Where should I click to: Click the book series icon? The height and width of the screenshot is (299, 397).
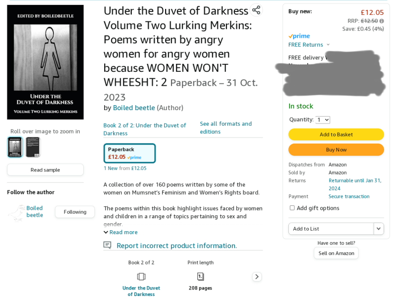pyautogui.click(x=141, y=277)
